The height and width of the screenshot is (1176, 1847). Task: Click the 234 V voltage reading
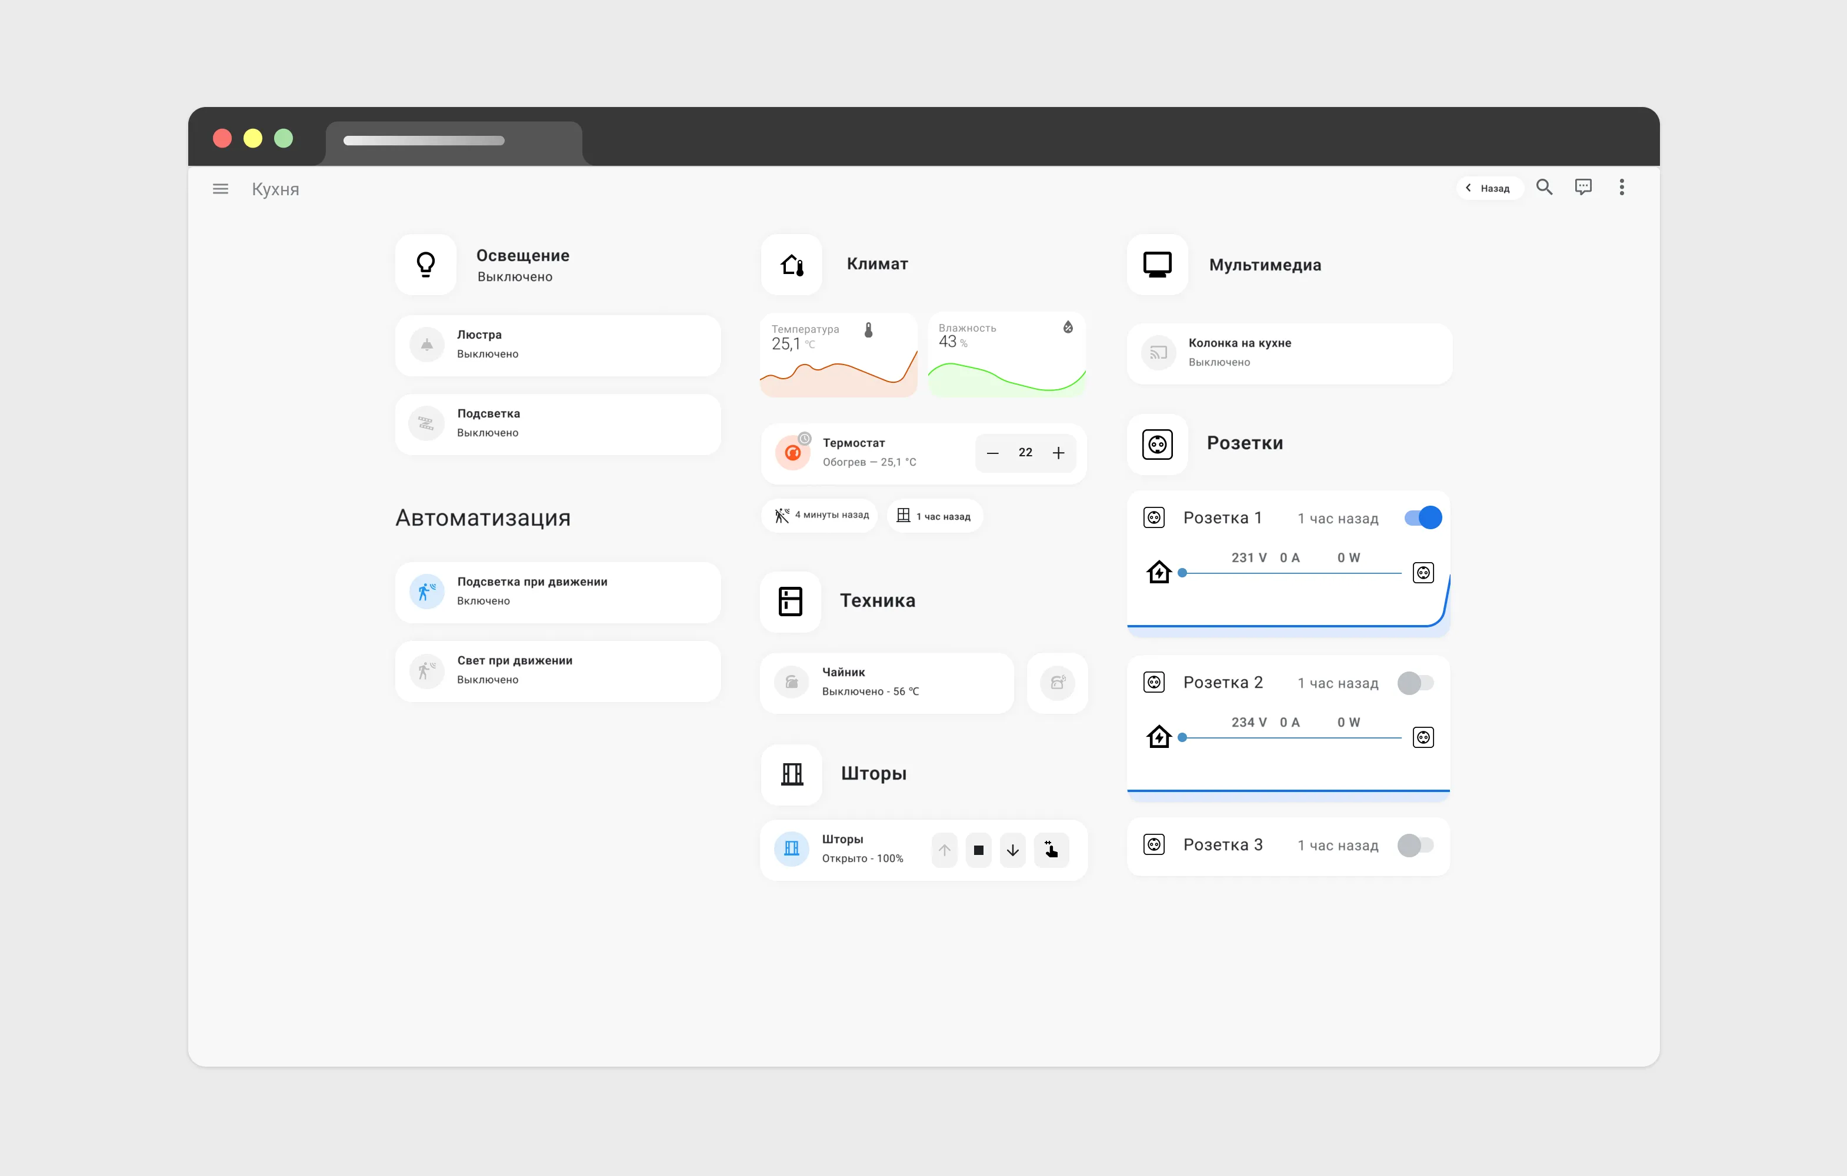coord(1249,723)
